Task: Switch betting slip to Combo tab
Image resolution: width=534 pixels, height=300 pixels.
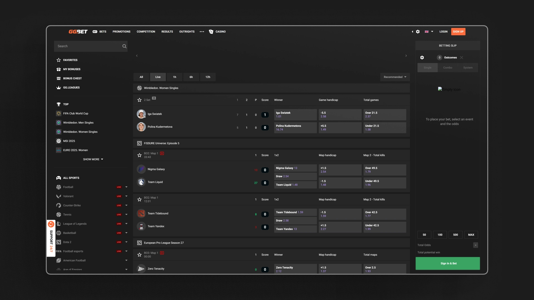Action: point(448,68)
